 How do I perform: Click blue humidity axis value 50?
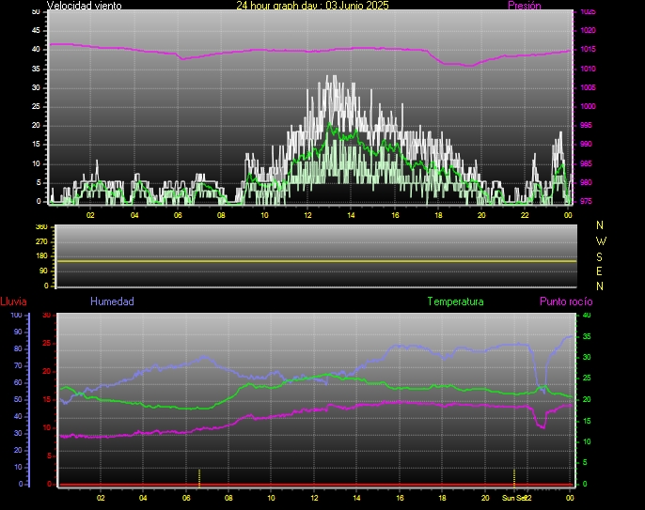point(18,399)
